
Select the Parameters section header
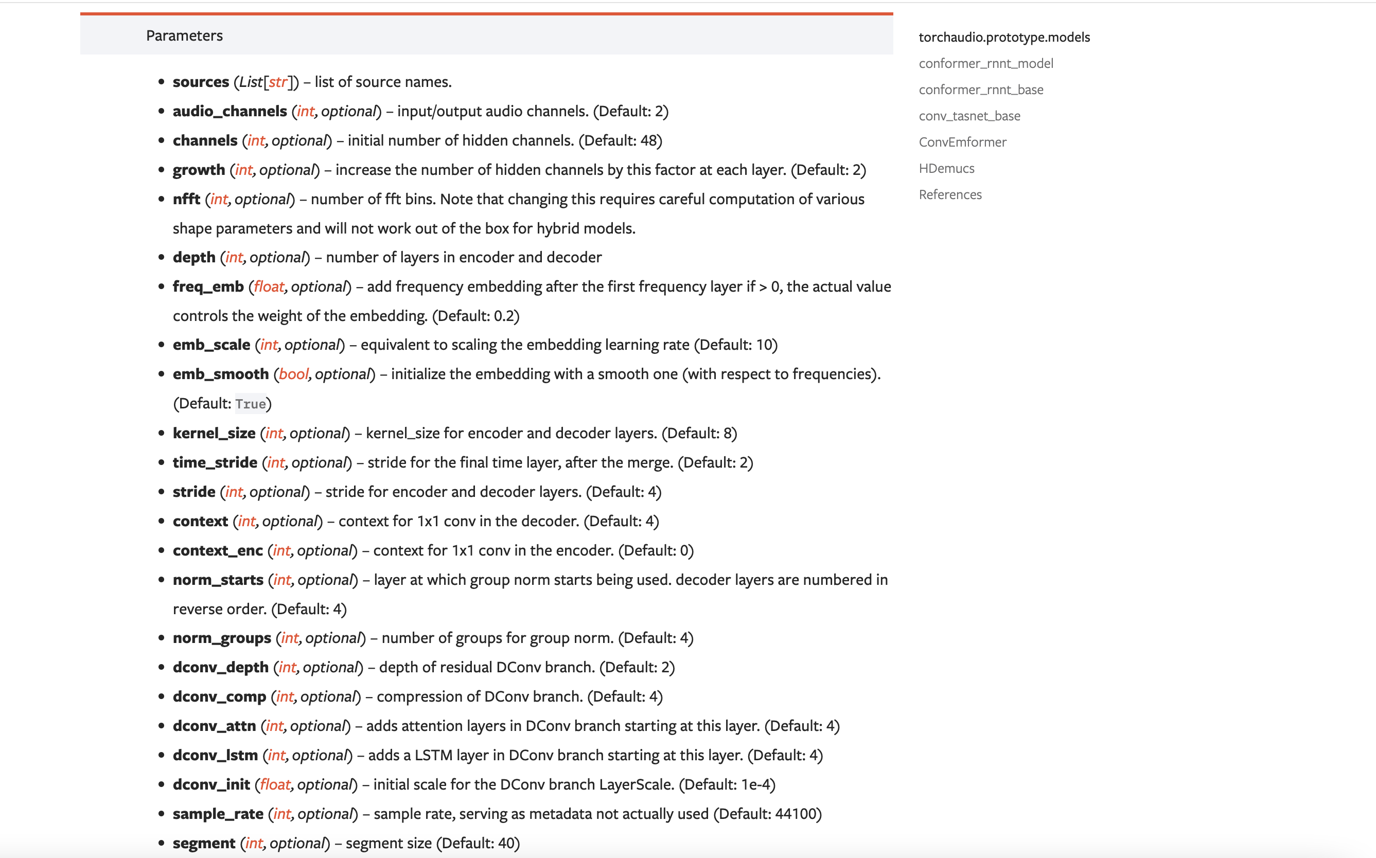click(x=184, y=35)
